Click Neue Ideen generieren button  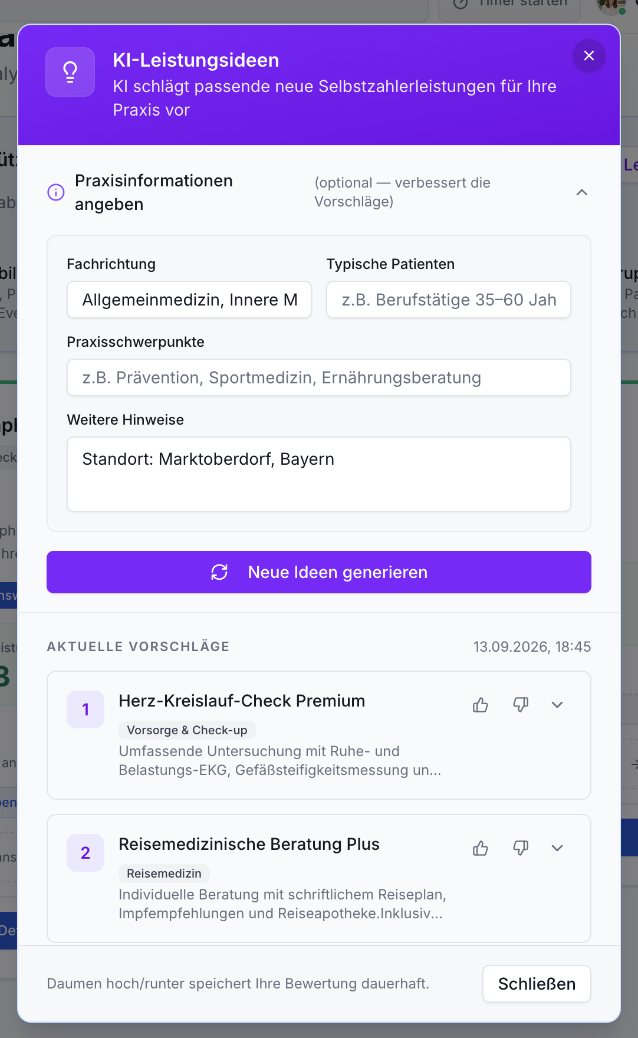tap(318, 572)
